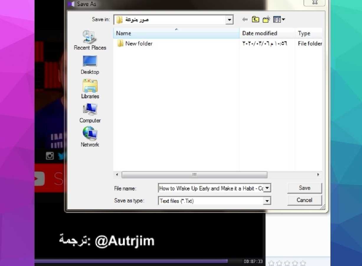This screenshot has width=362, height=266.
Task: Click the File name input field
Action: click(x=211, y=188)
